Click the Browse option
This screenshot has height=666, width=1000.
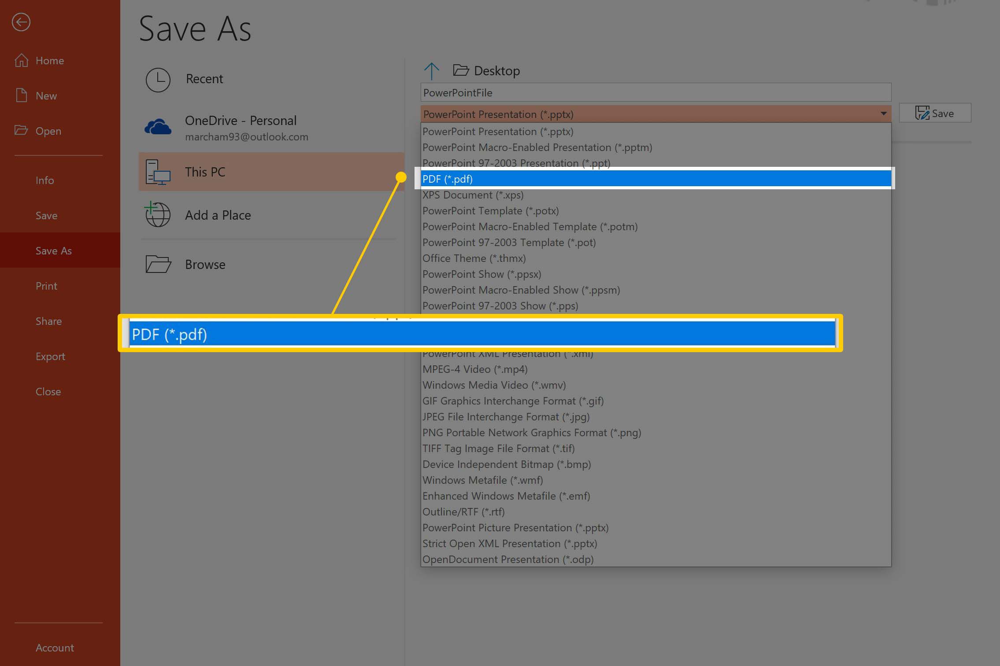(205, 264)
